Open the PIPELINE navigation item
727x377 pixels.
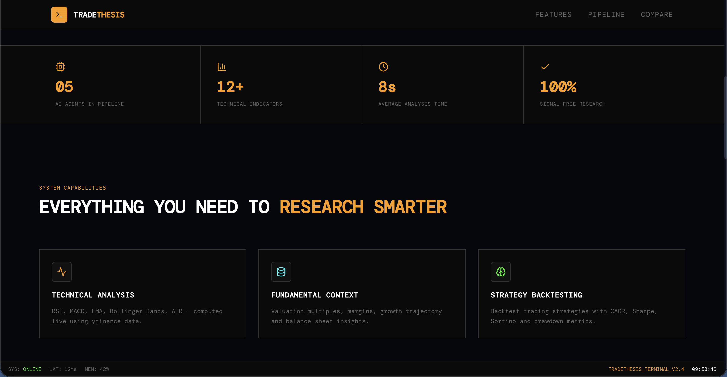pos(606,14)
